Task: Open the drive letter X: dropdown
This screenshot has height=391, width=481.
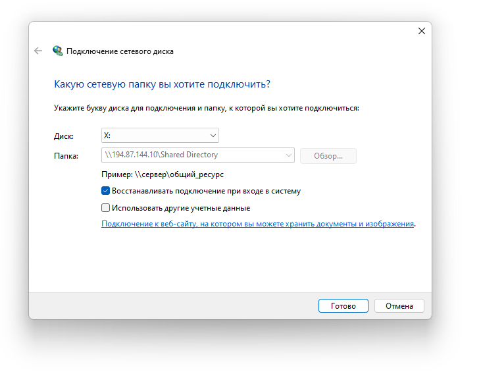Action: pyautogui.click(x=160, y=136)
